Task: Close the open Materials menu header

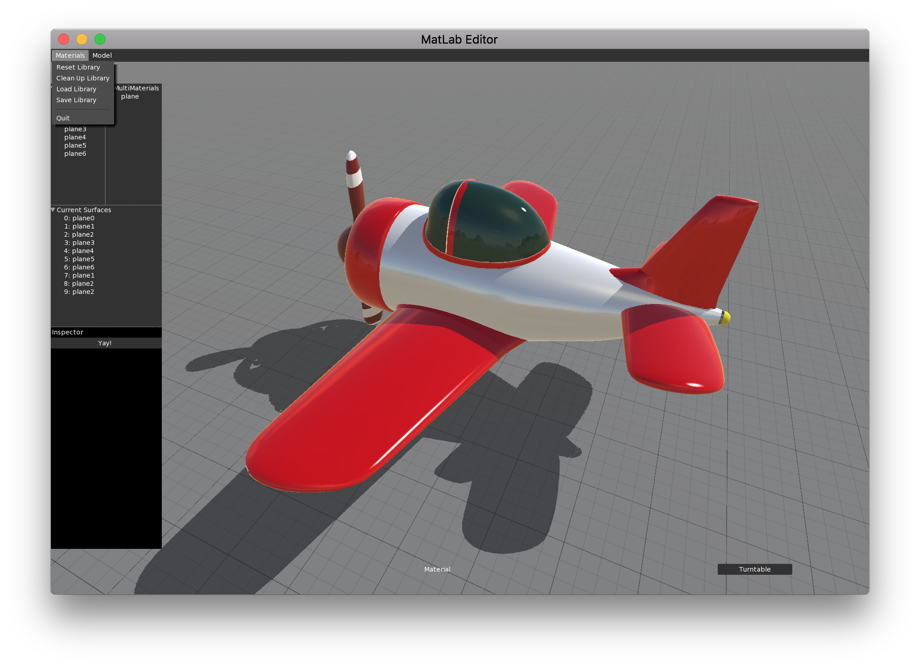Action: click(70, 55)
